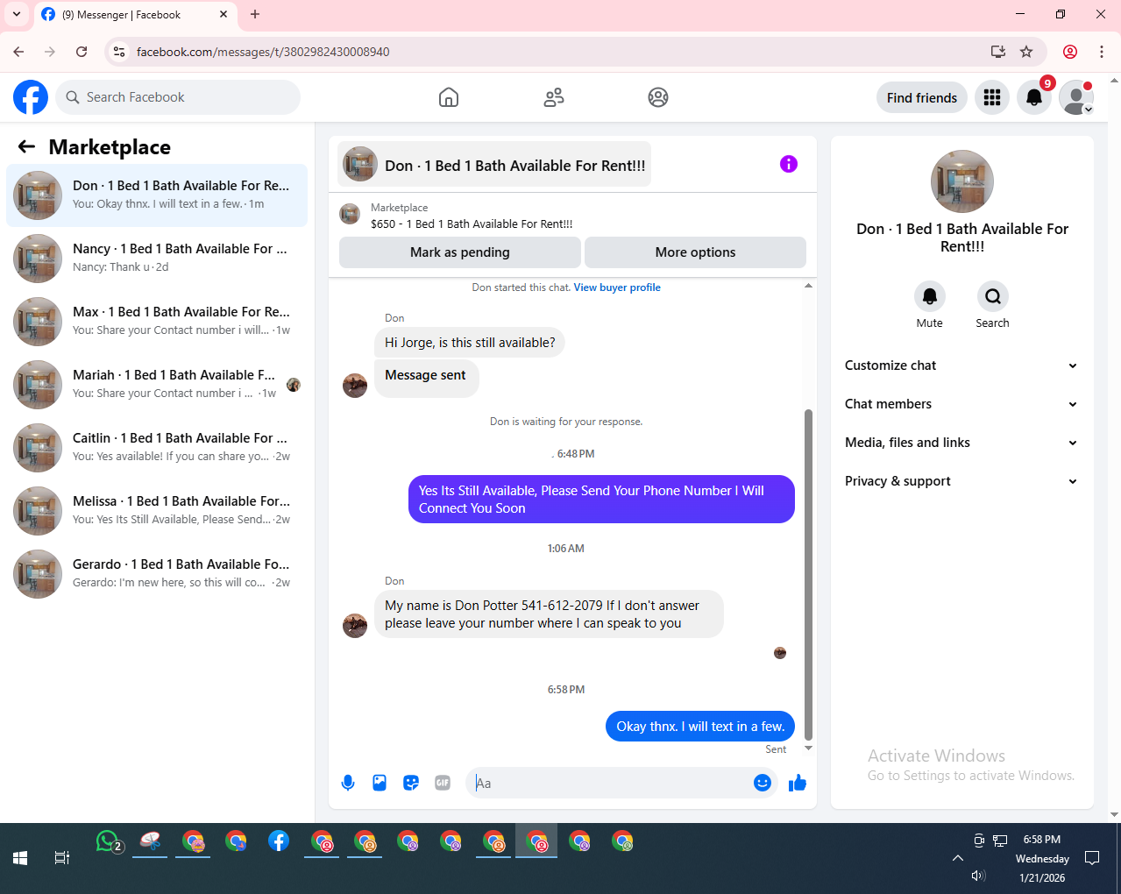Send a voice clip with microphone icon
Viewport: 1121px width, 894px height.
tap(348, 783)
